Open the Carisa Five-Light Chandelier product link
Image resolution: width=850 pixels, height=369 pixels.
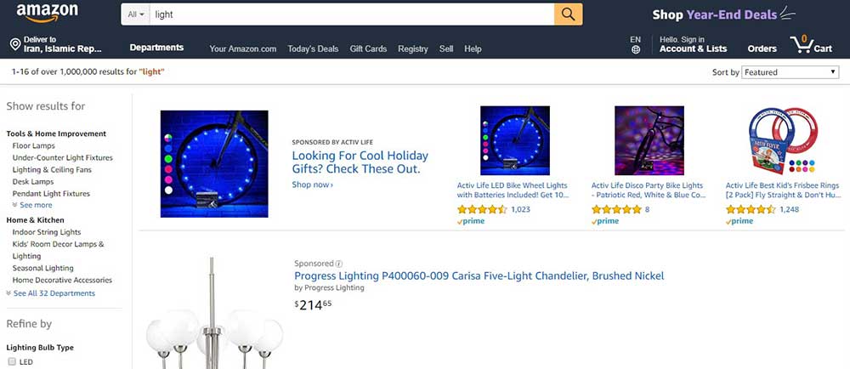tap(479, 275)
